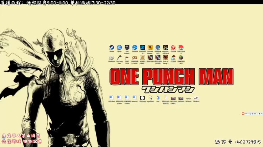Select the blue play-arrow circle shortcut
Image resolution: width=263 pixels, height=147 pixels.
click(135, 47)
